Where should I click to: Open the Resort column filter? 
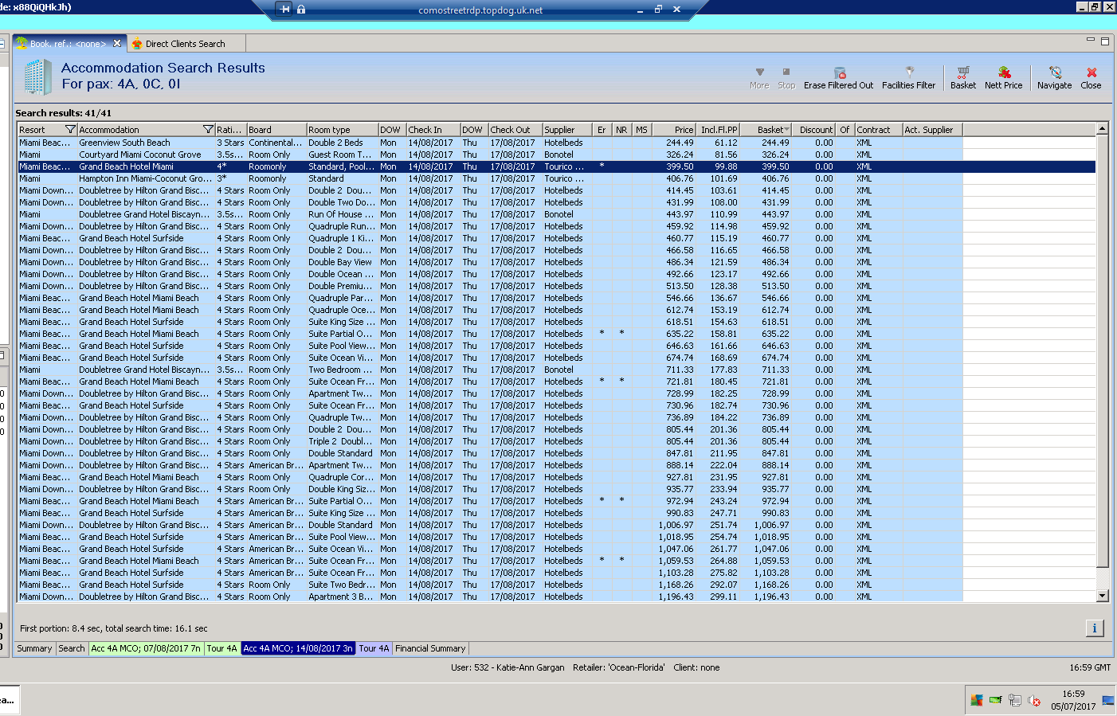[70, 129]
